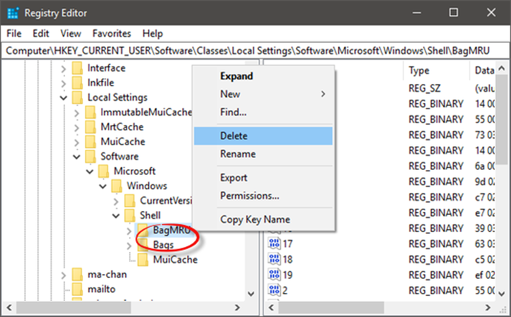Open the New submenu in context menu
This screenshot has height=317, width=511.
click(x=263, y=94)
